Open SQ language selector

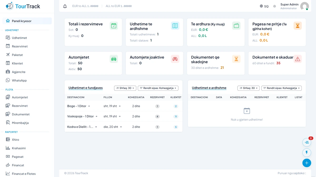[x=264, y=6]
